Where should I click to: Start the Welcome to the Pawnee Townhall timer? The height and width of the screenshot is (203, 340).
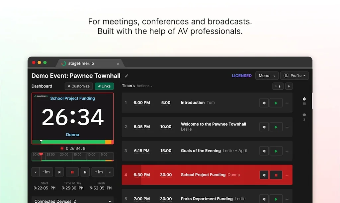click(276, 127)
